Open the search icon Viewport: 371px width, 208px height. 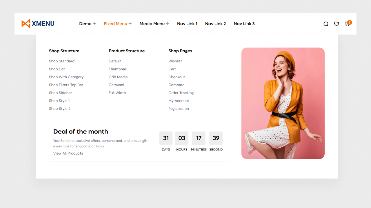pos(326,24)
